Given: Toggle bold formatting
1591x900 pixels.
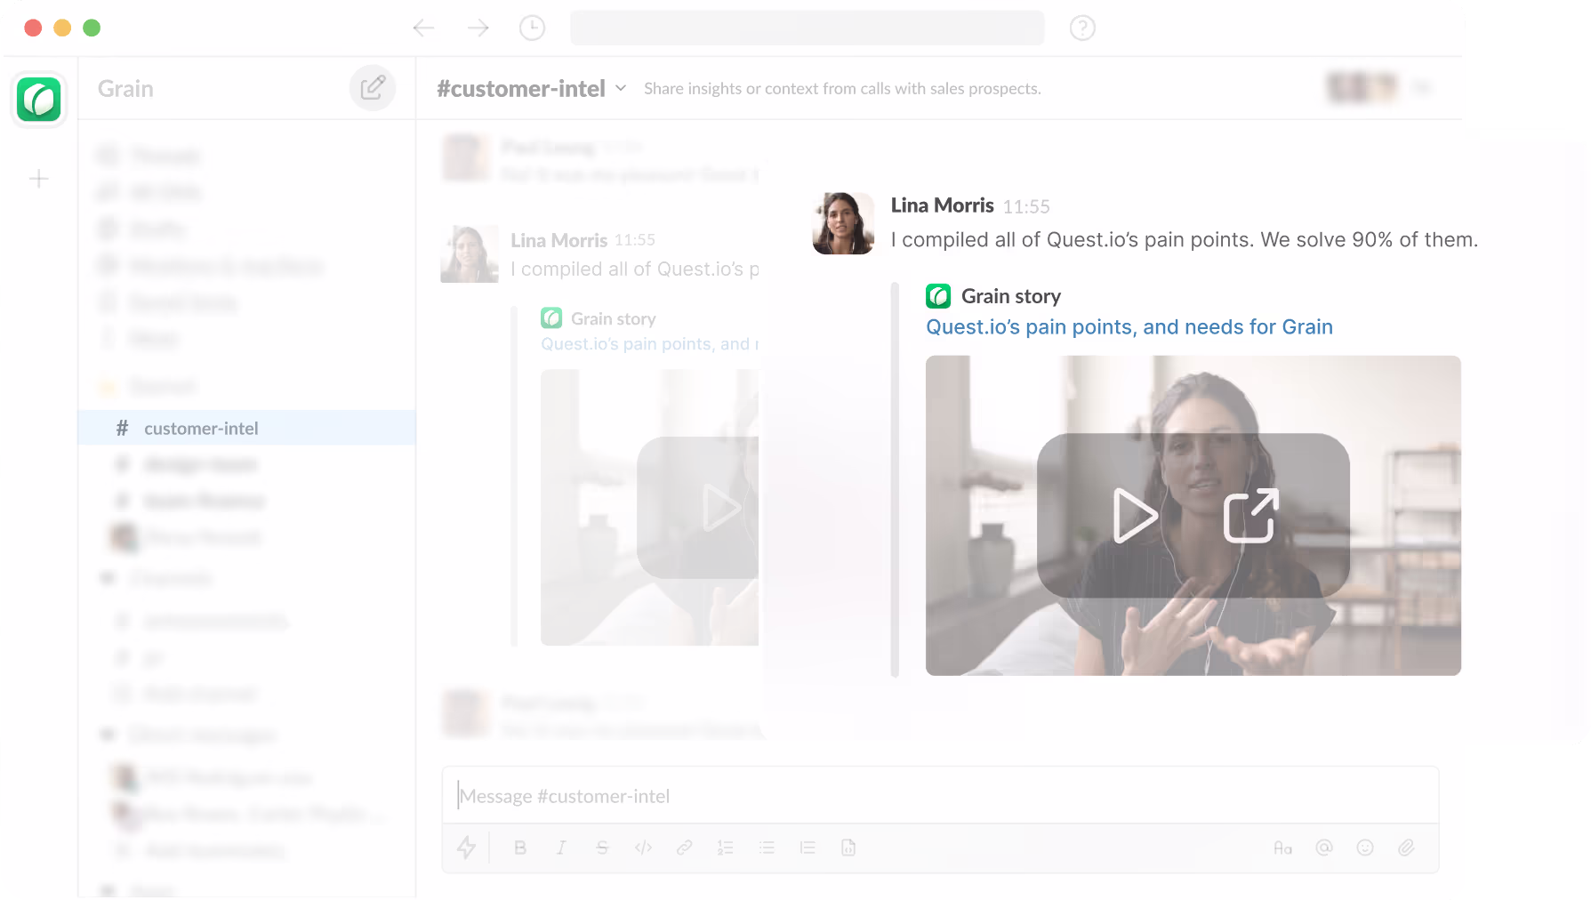Looking at the screenshot, I should click(520, 848).
